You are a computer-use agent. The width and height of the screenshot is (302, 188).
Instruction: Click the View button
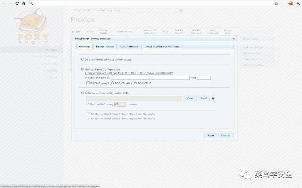190,98
